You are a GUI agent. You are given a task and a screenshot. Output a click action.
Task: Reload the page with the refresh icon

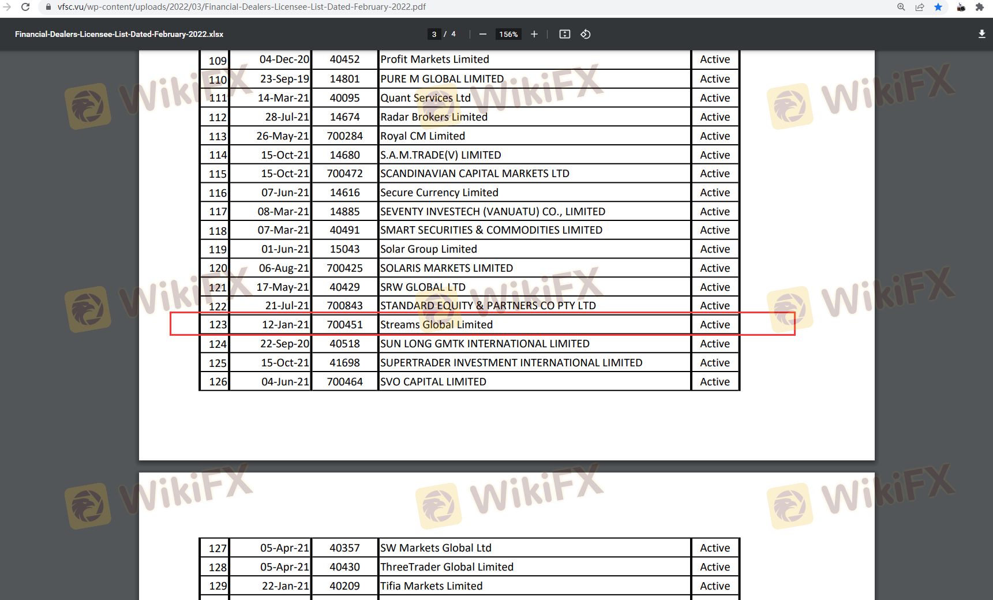(x=25, y=7)
